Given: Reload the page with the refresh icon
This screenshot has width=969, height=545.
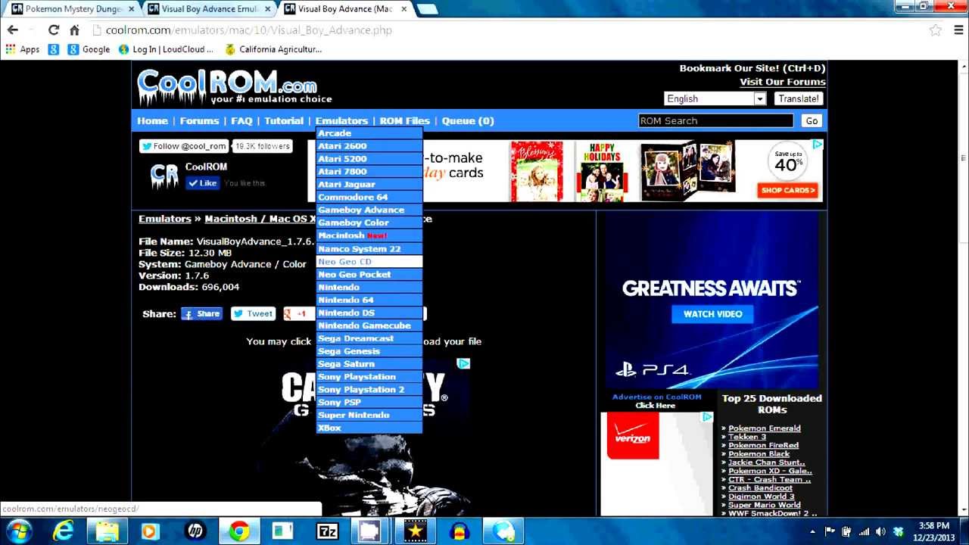Looking at the screenshot, I should click(53, 30).
